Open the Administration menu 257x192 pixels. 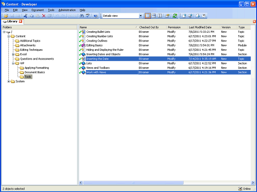click(67, 10)
